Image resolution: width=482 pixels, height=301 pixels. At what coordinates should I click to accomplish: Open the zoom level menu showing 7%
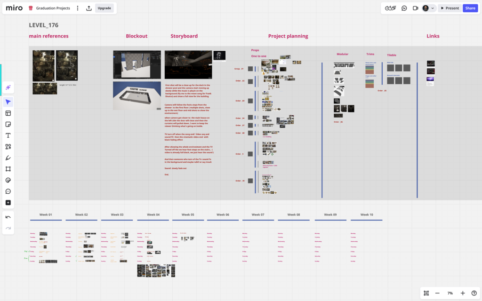click(x=450, y=293)
